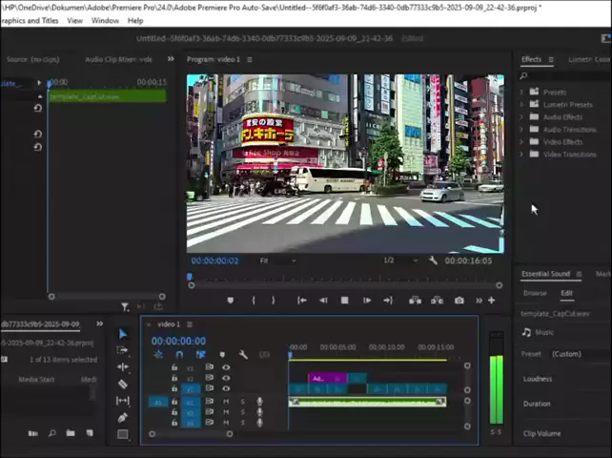Click Go to In point button
612x458 pixels.
coord(301,301)
